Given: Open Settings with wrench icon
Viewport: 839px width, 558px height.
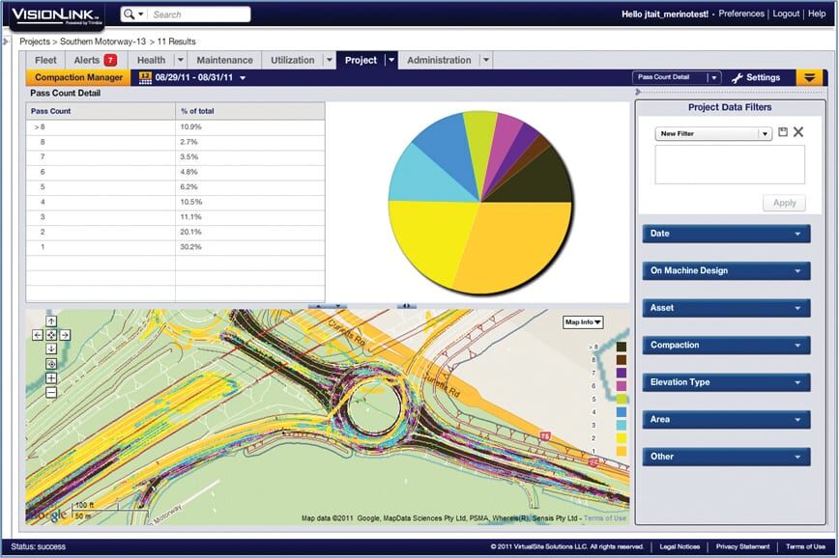Looking at the screenshot, I should click(x=756, y=78).
